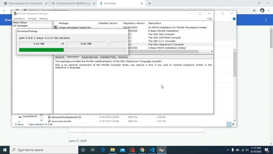Viewport: 273px width, 154px height.
Task: Select Local Disk (F:) in Explorer tree
Action: pos(29,116)
